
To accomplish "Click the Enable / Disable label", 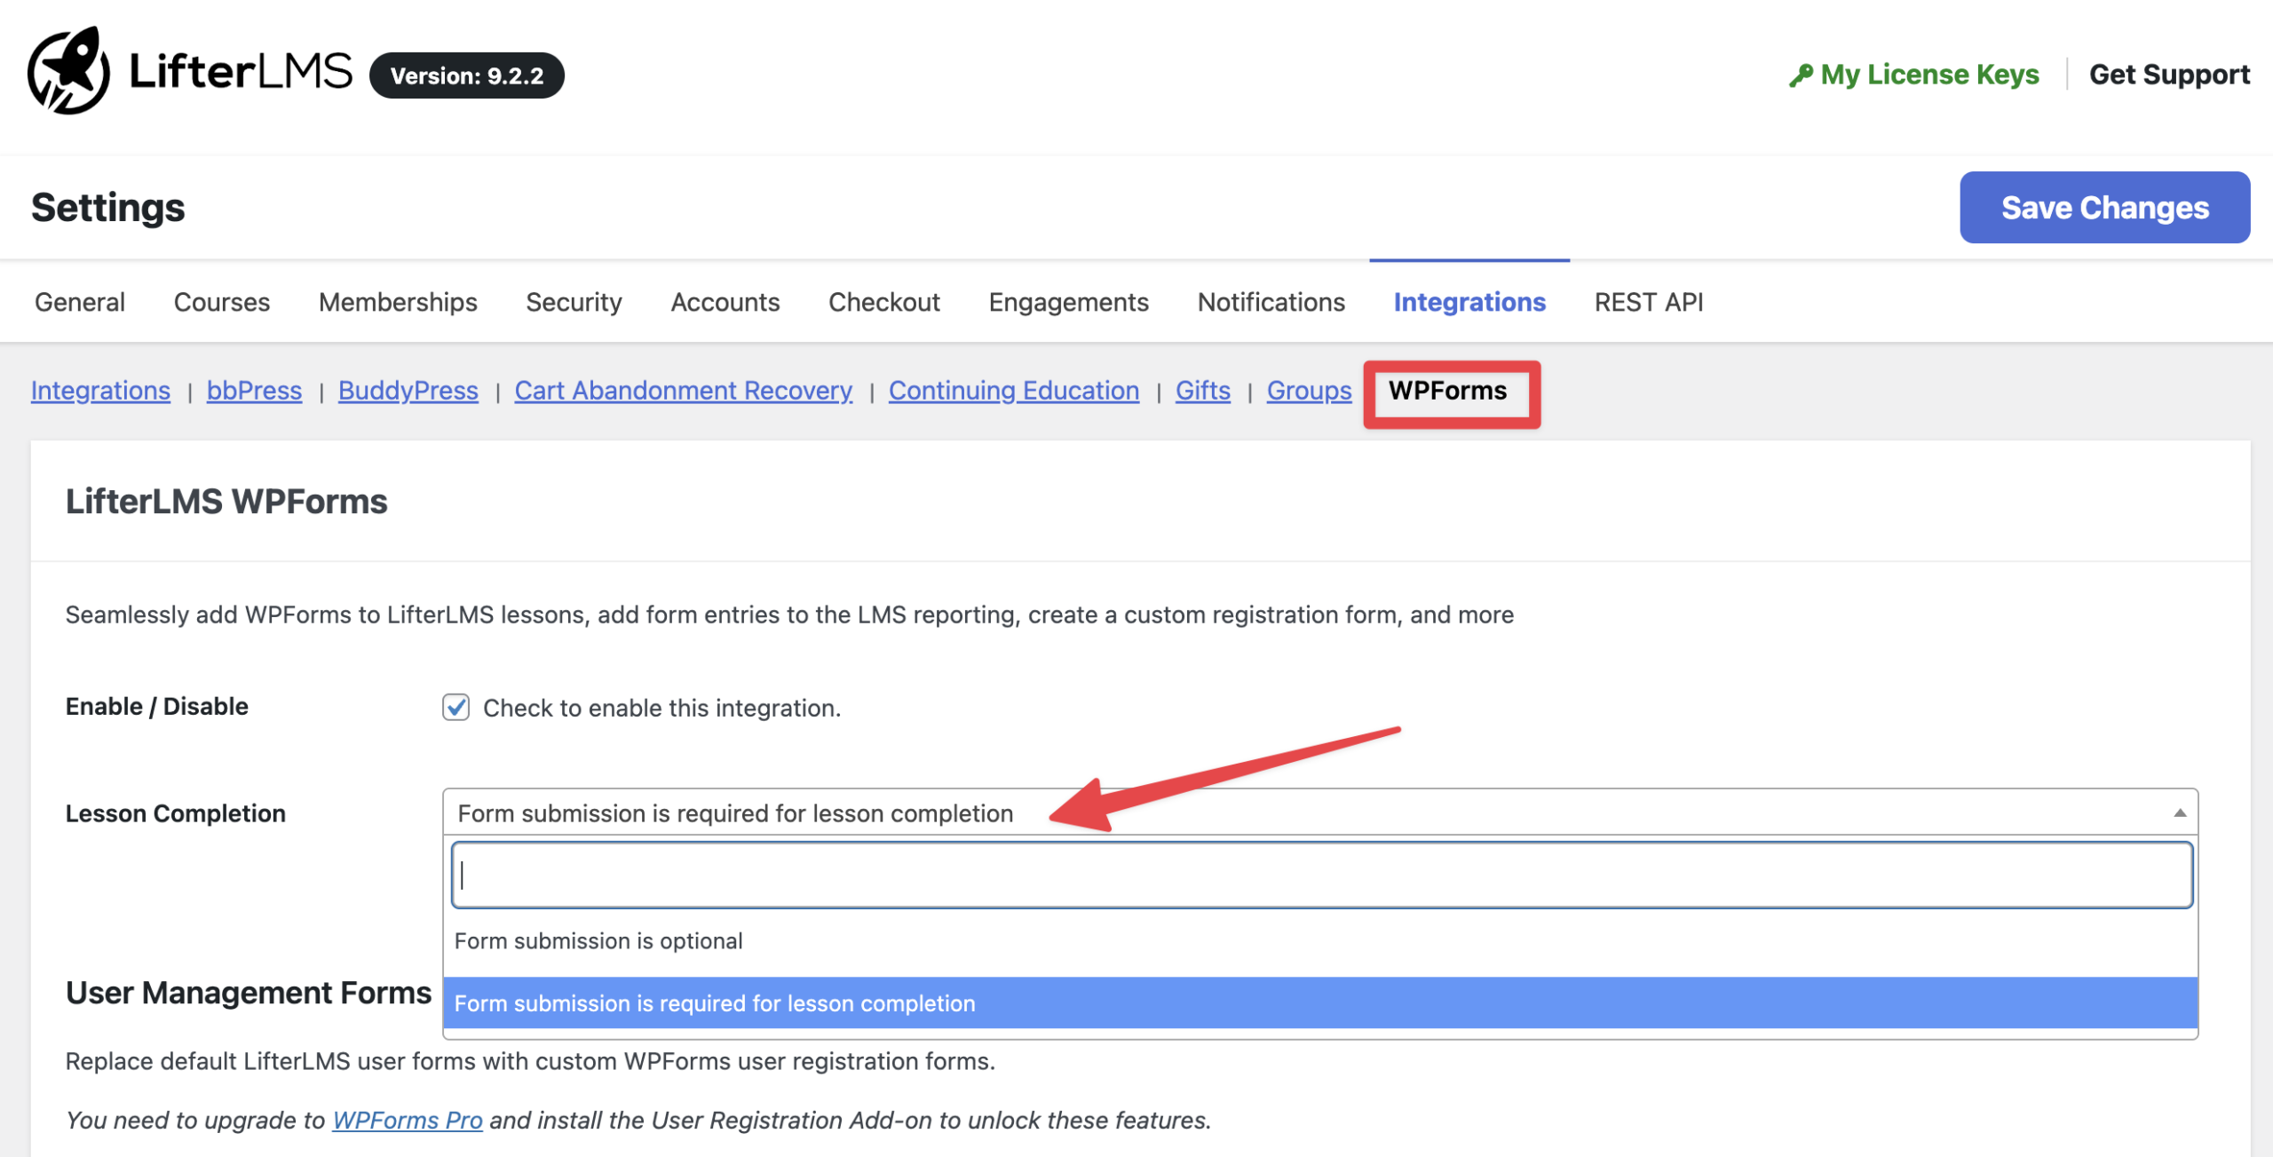I will (x=156, y=707).
